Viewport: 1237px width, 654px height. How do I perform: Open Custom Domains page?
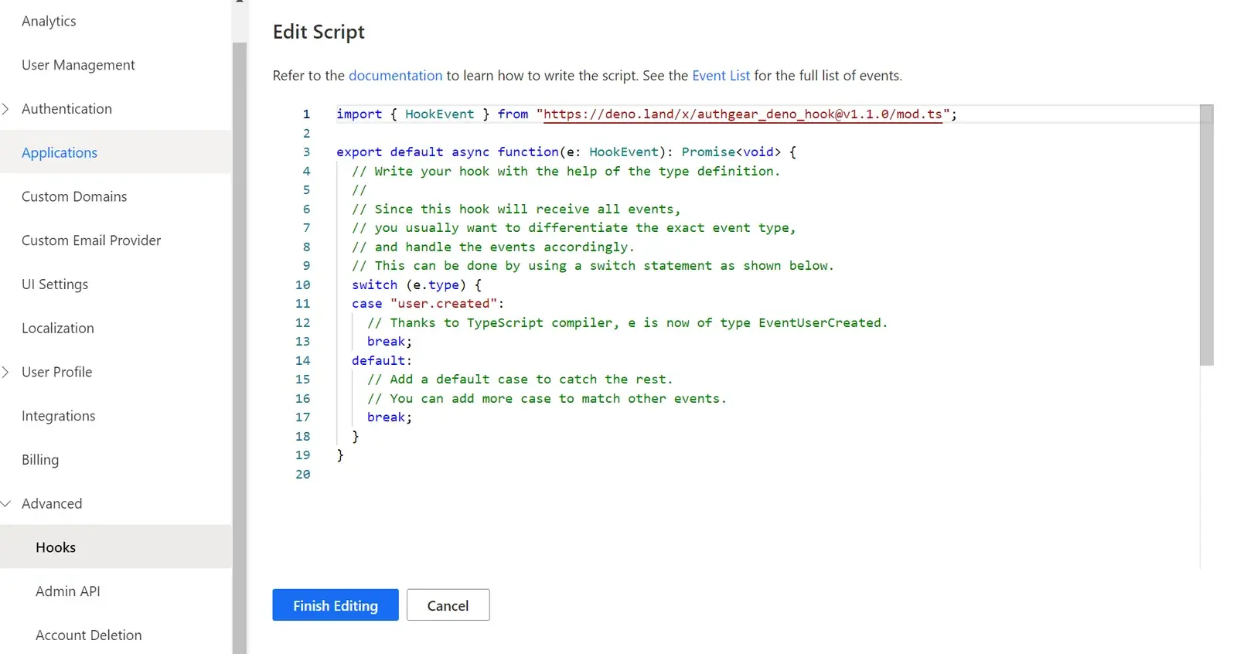74,196
